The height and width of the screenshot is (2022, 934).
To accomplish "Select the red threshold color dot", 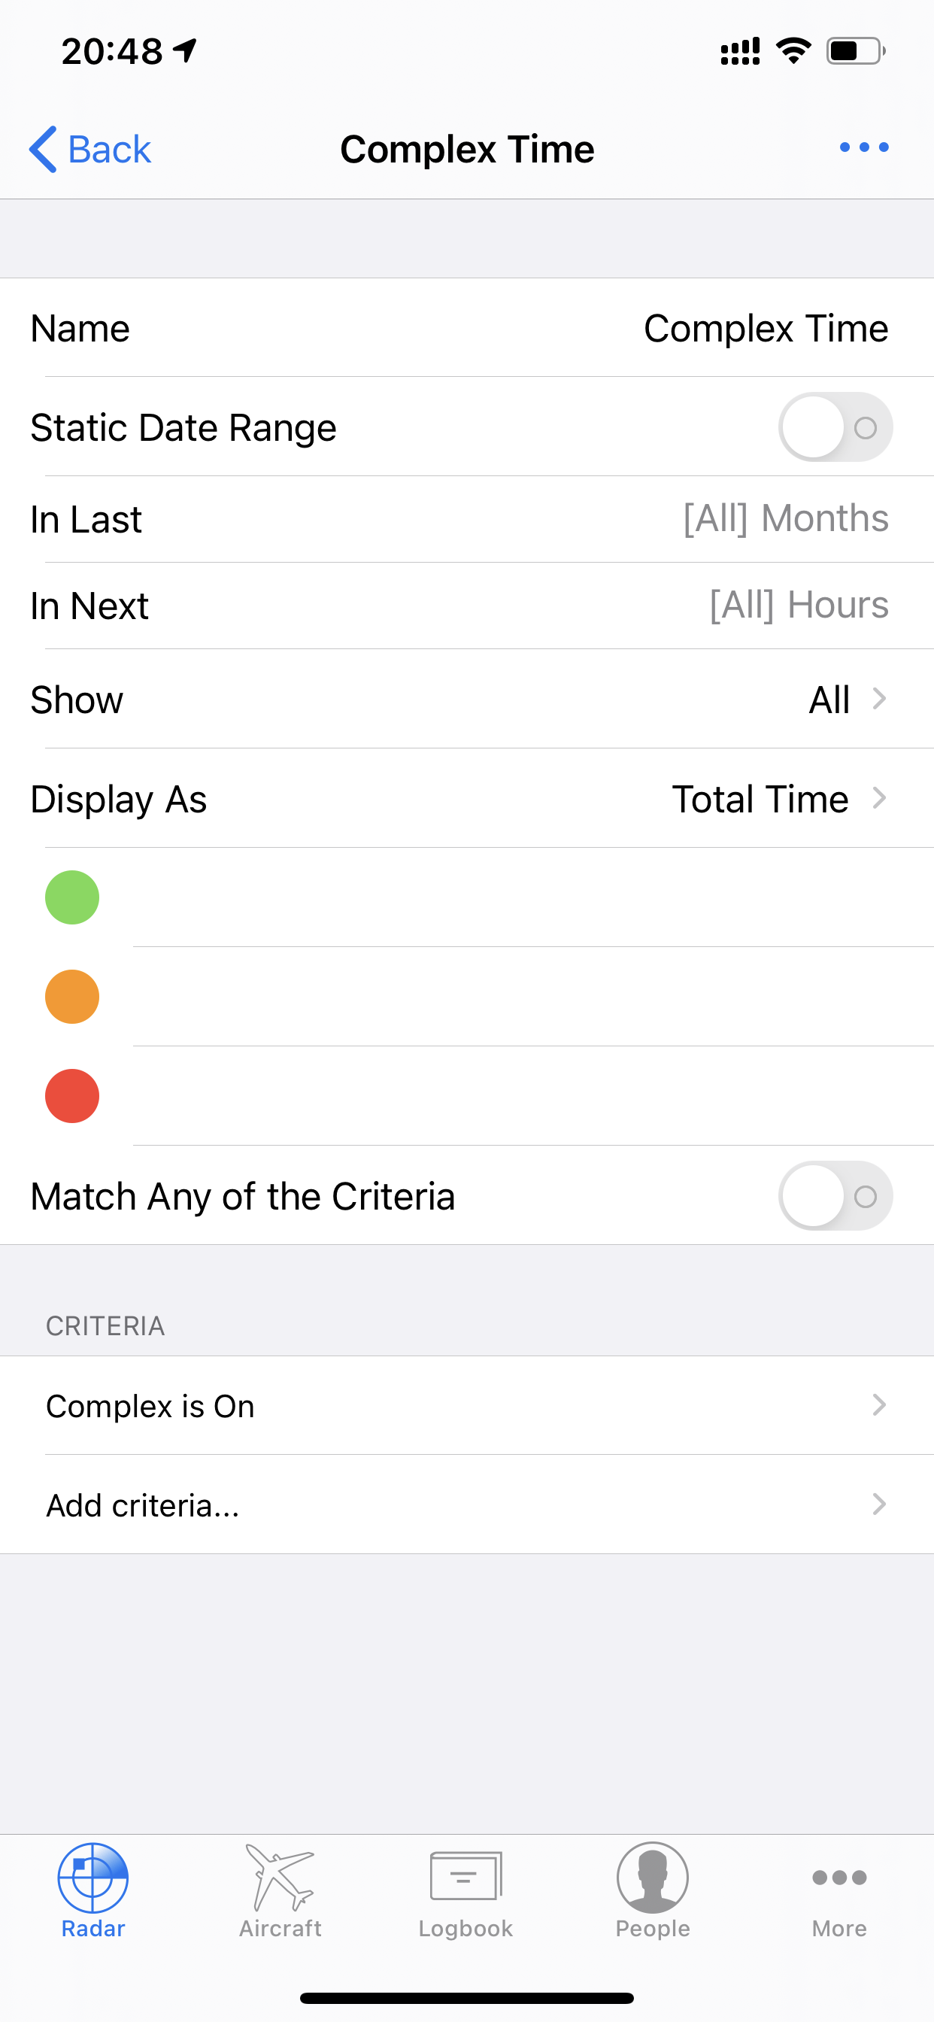I will [72, 1096].
